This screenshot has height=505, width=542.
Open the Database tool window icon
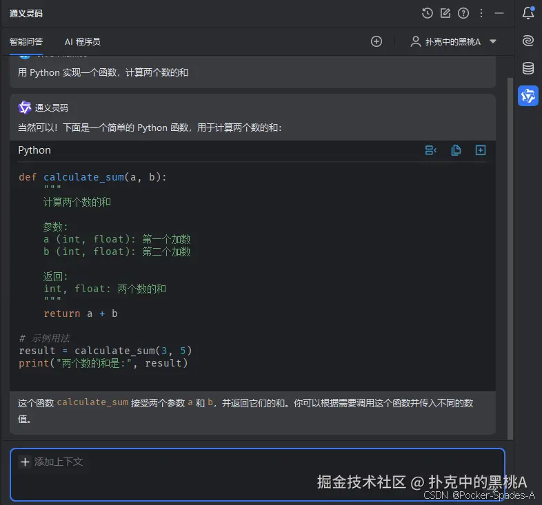pos(528,68)
